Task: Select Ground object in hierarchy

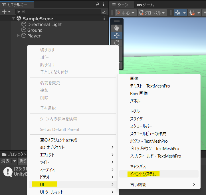Action: click(x=35, y=30)
